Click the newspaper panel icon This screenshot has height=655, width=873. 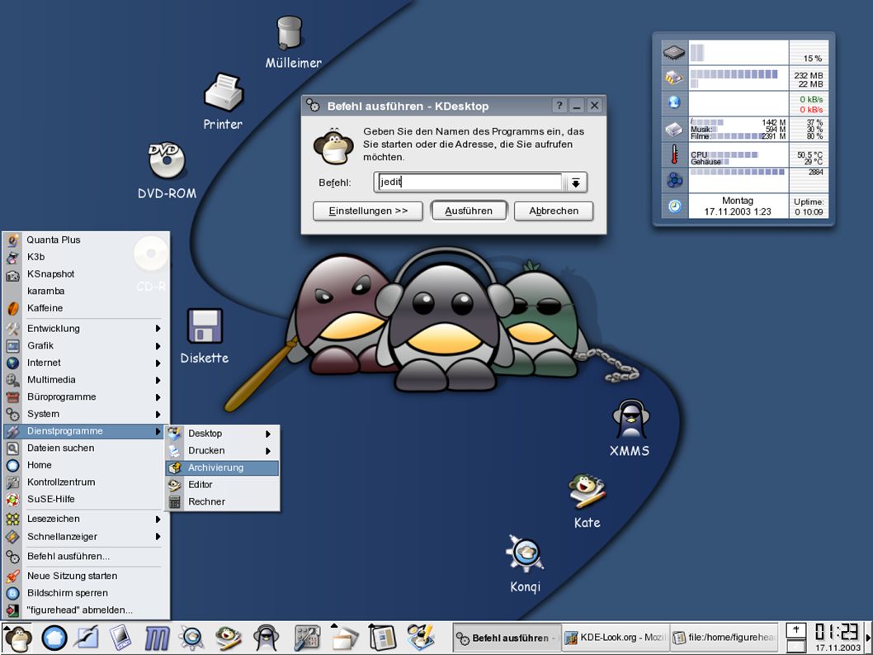coord(382,638)
